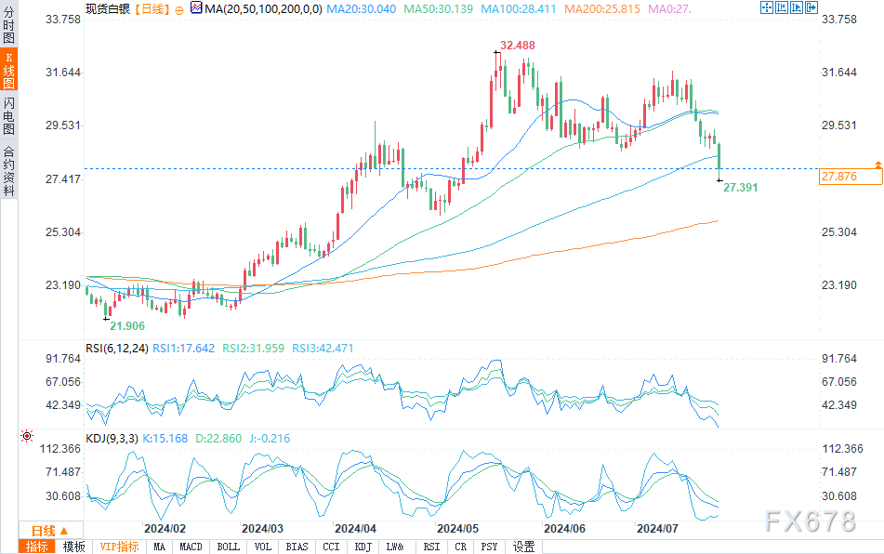Screen dimensions: 884x554
Task: Select the 指标 bottom tab
Action: click(36, 547)
